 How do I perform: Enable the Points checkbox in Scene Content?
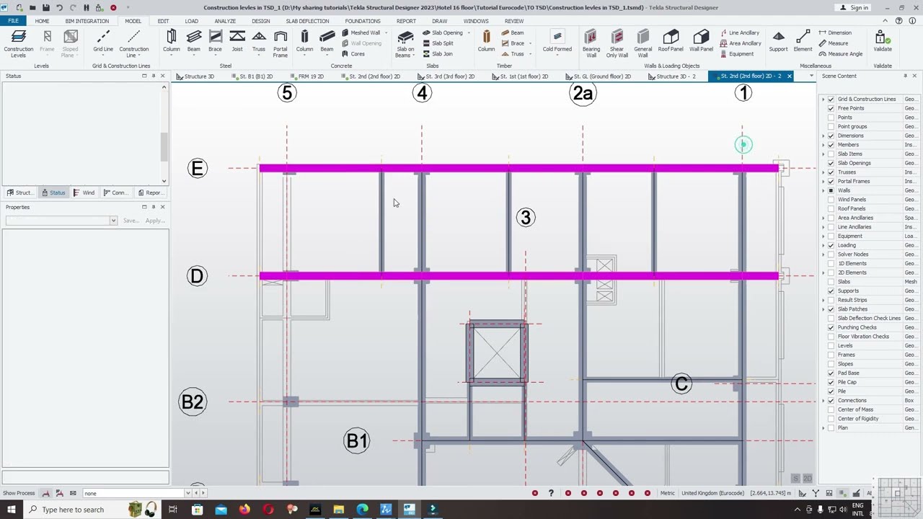point(831,117)
